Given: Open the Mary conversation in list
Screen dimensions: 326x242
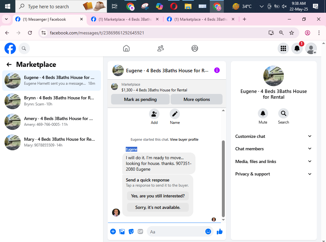Looking at the screenshot, I should click(x=52, y=142).
